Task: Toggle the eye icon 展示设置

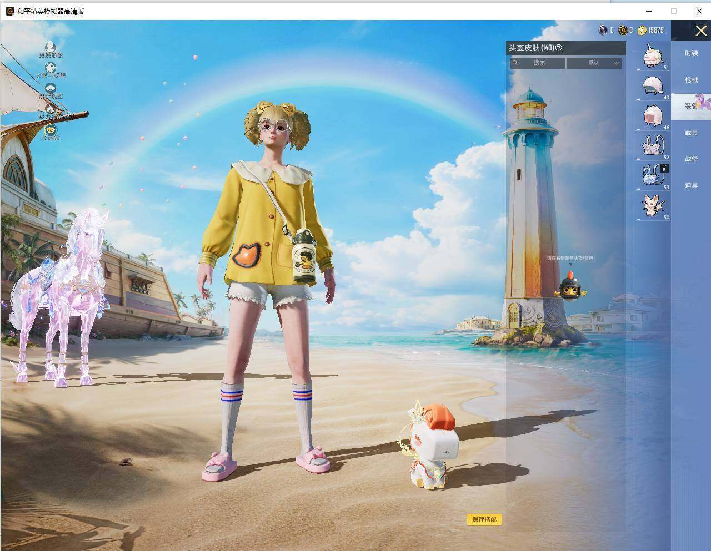Action: (x=51, y=88)
